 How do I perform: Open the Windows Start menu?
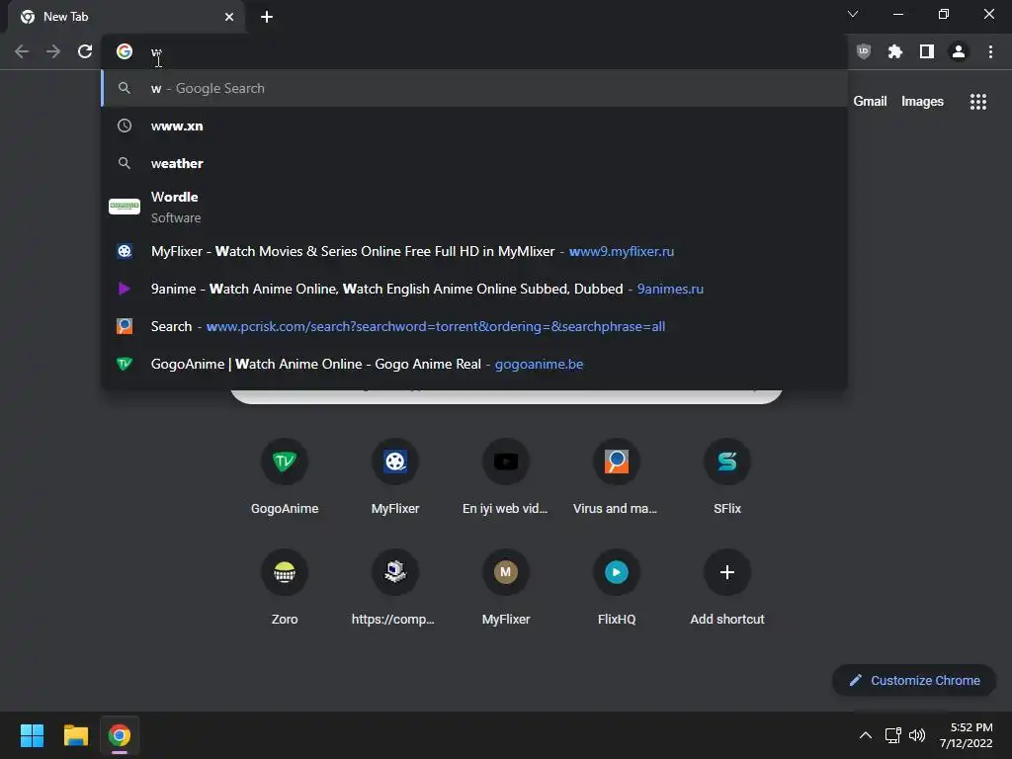coord(32,735)
